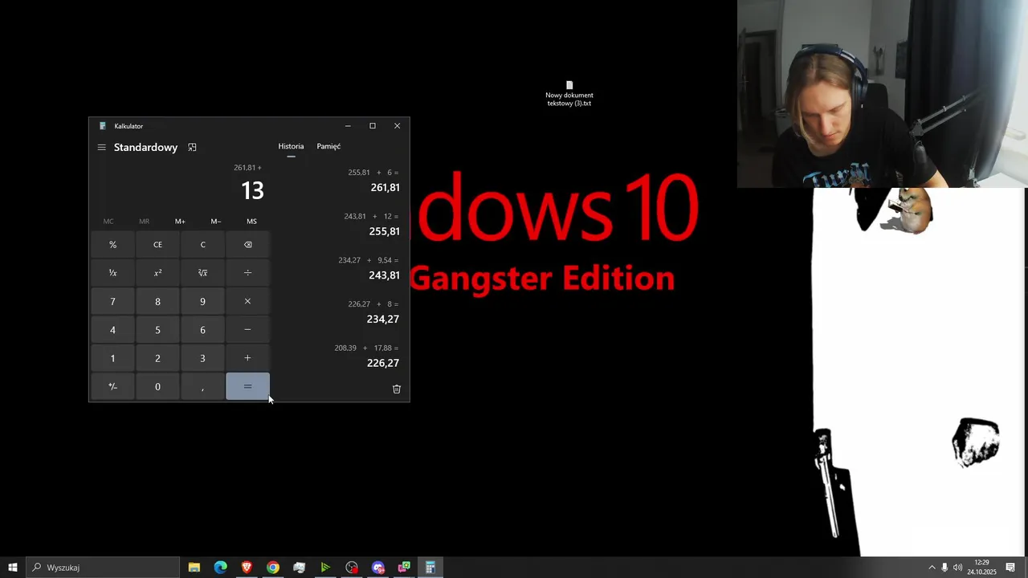Switch to the Historia tab
This screenshot has width=1028, height=578.
(291, 146)
